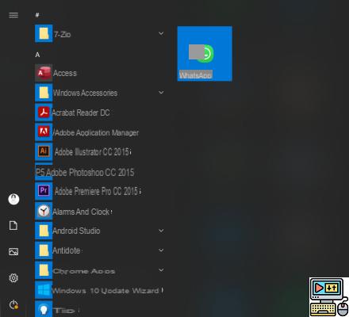The image size is (349, 317).
Task: Open the WhatsApp pinned tile
Action: tap(205, 54)
